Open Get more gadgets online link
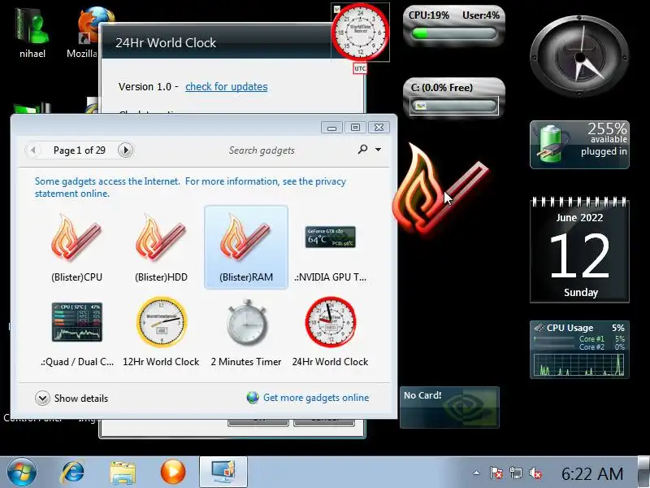650x488 pixels. pyautogui.click(x=316, y=398)
